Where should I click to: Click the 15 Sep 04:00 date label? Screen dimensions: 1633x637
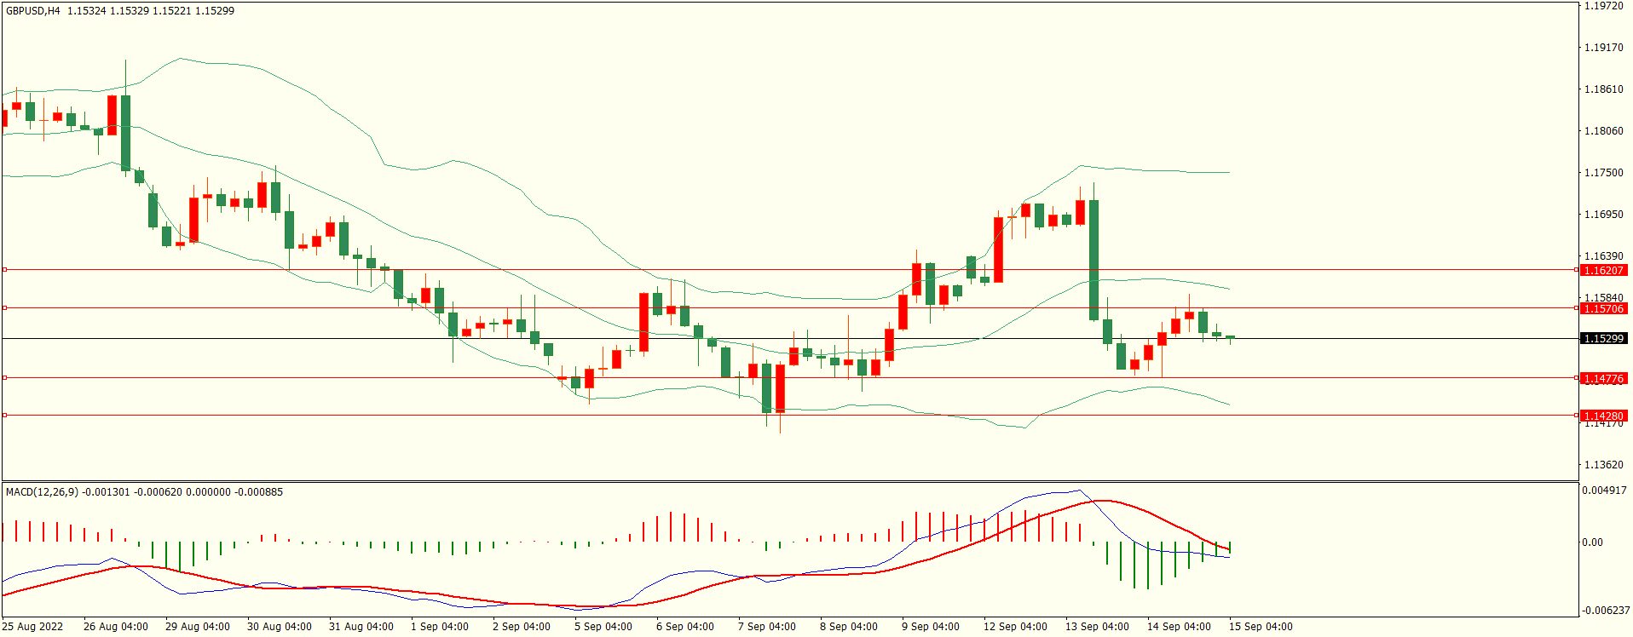point(1261,627)
